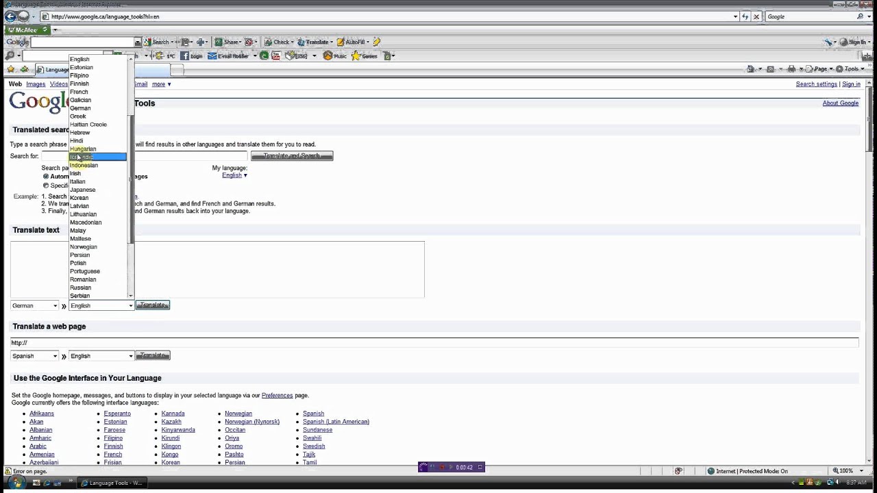Click the Facebook login toolbar icon

[191, 55]
